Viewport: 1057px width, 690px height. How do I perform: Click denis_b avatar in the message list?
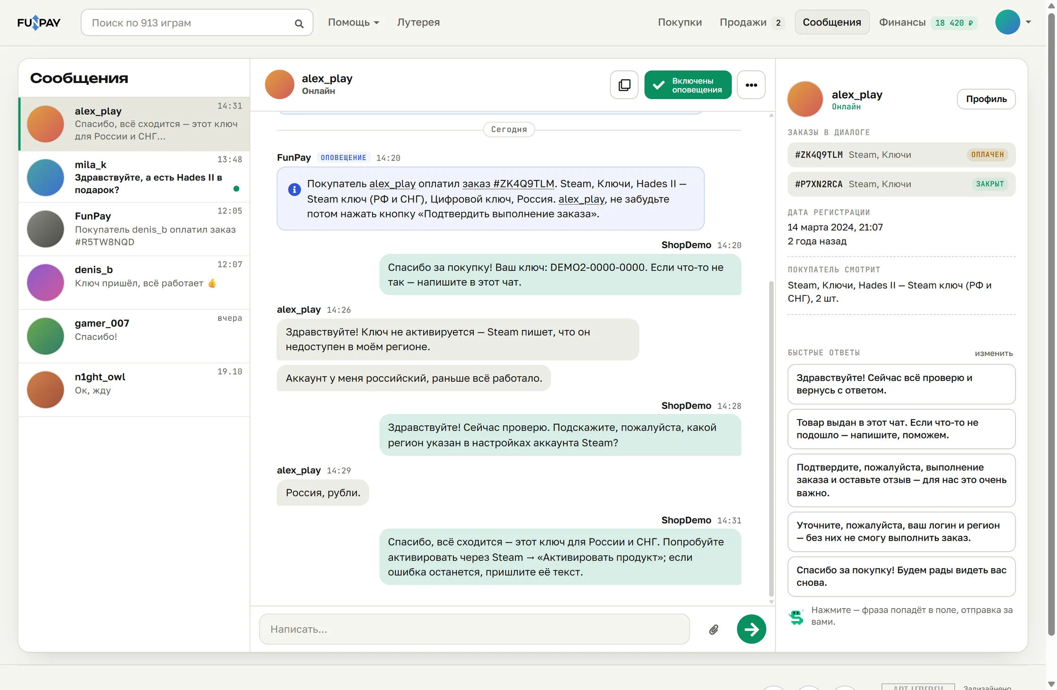[45, 283]
